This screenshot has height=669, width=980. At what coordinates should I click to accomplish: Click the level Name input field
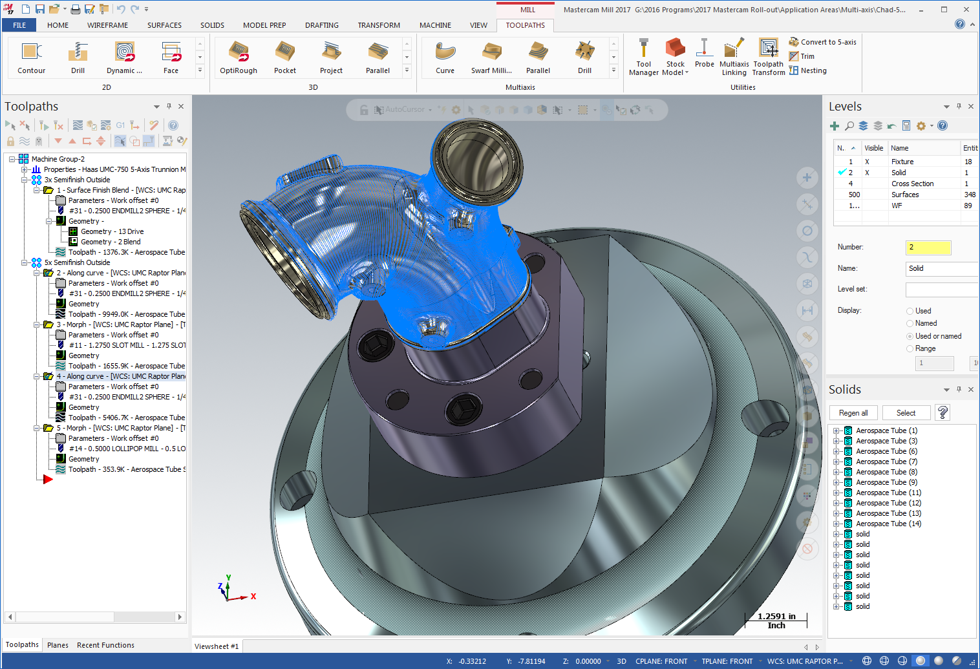(x=943, y=269)
